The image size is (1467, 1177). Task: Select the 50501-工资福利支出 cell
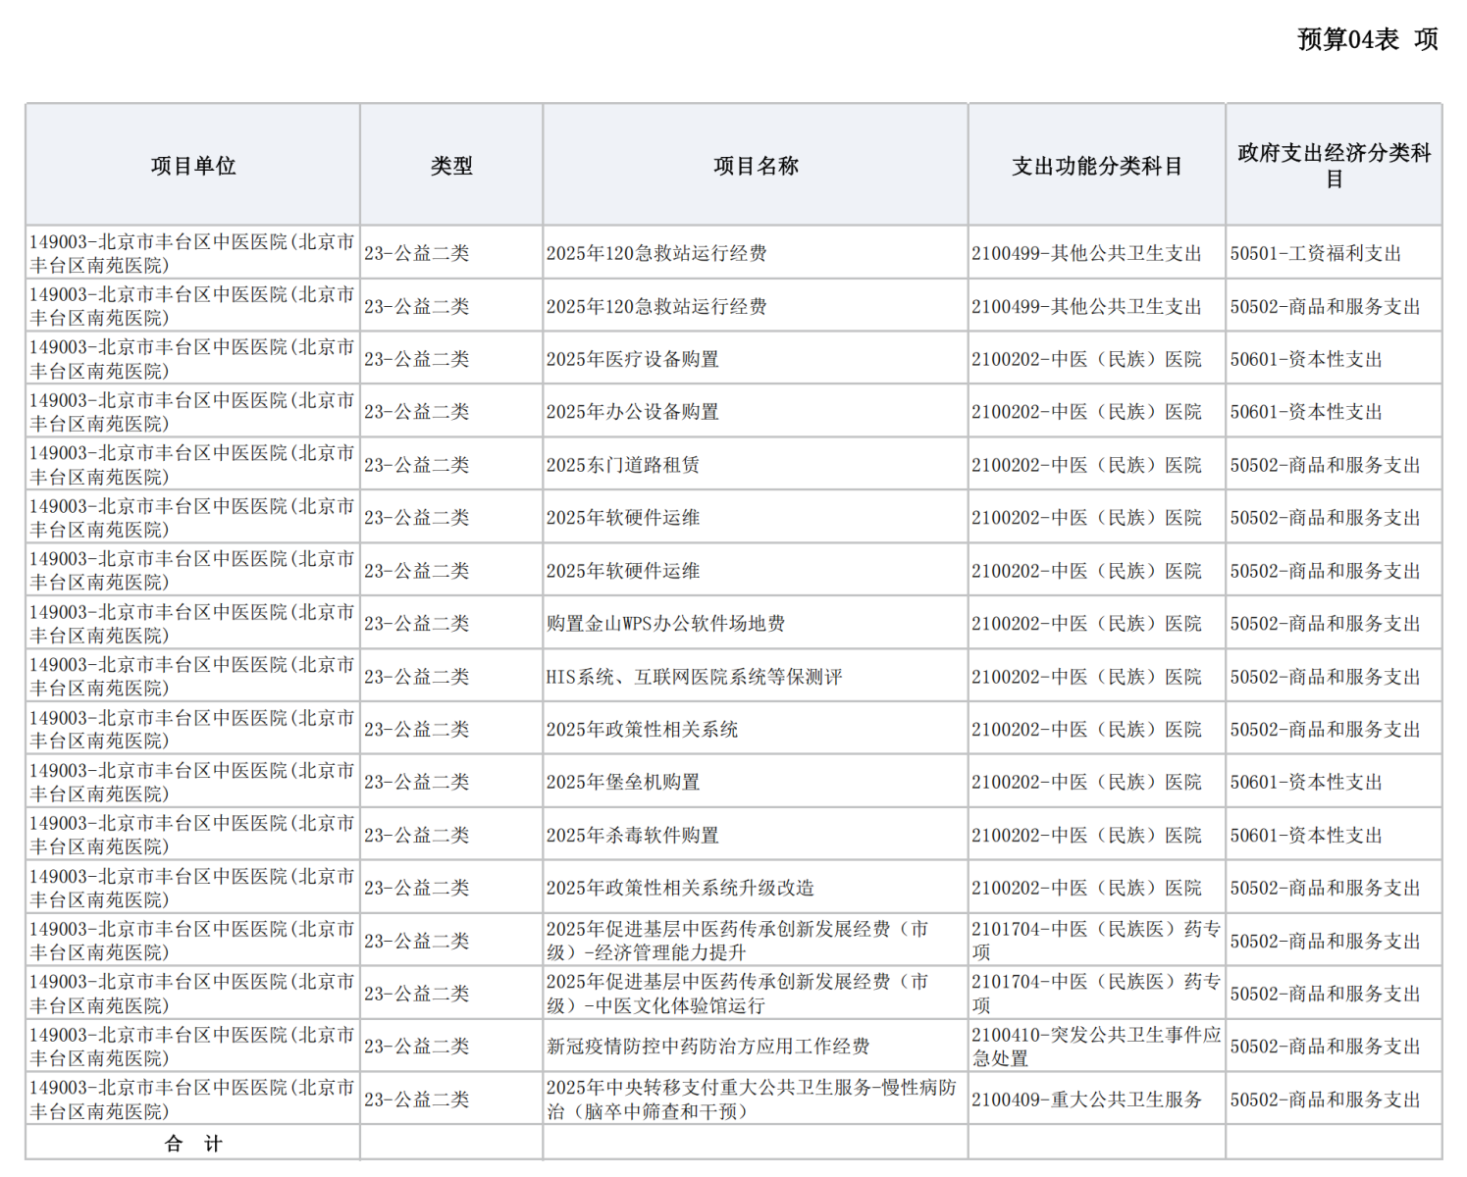click(x=1315, y=253)
